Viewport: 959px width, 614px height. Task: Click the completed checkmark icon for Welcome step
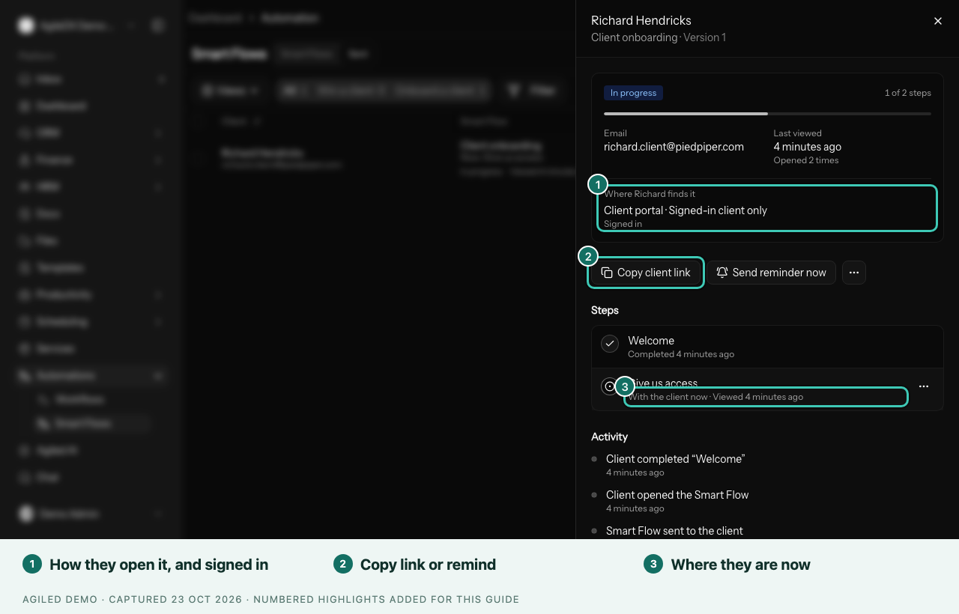tap(610, 344)
